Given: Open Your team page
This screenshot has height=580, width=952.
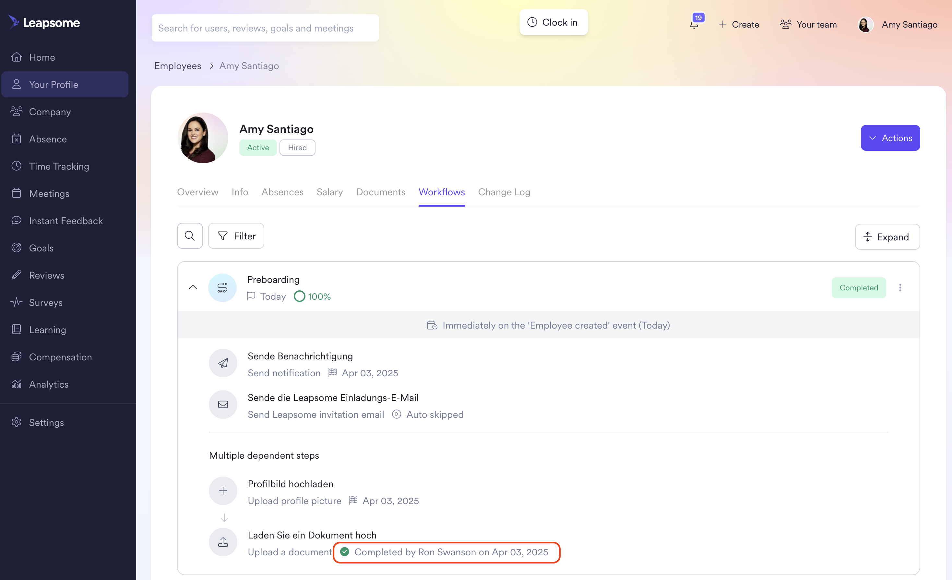Looking at the screenshot, I should pyautogui.click(x=808, y=24).
